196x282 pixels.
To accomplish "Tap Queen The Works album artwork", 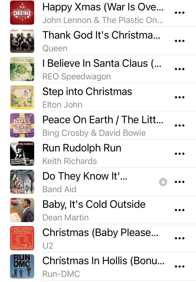I will 22,41.
